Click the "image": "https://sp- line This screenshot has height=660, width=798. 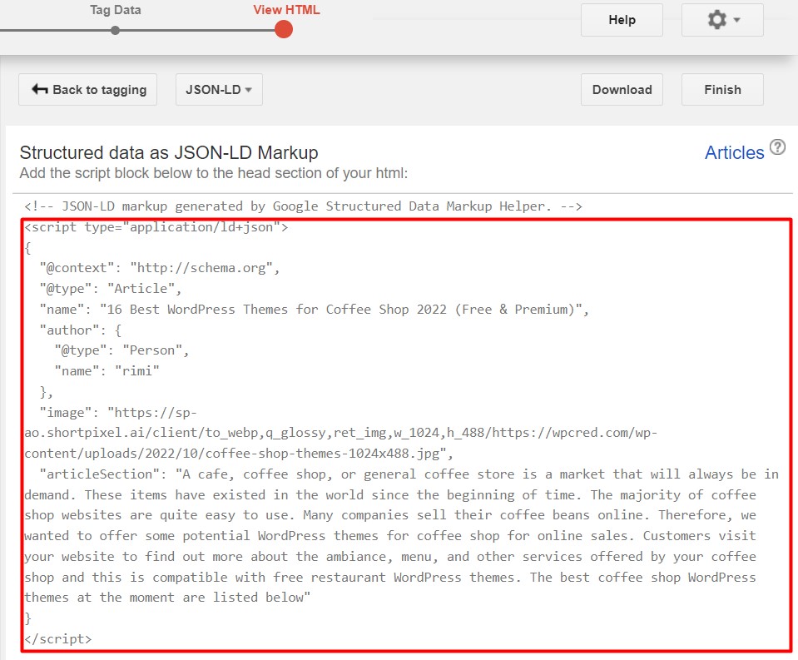(x=118, y=413)
